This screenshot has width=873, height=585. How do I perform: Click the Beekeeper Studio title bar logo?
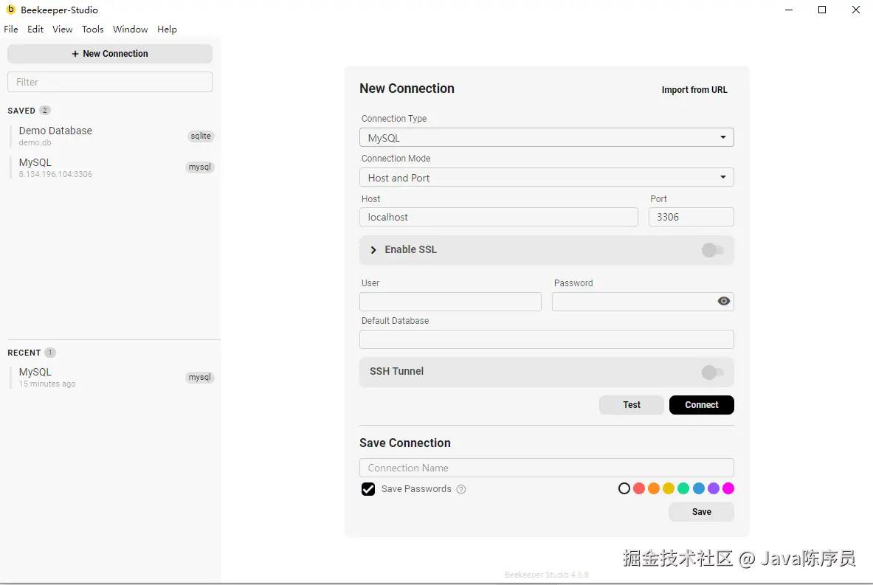tap(10, 10)
